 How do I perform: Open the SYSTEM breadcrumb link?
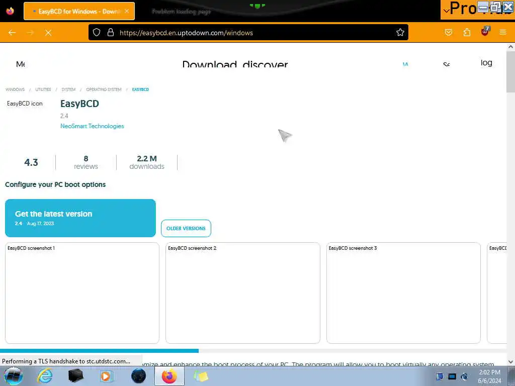point(68,89)
